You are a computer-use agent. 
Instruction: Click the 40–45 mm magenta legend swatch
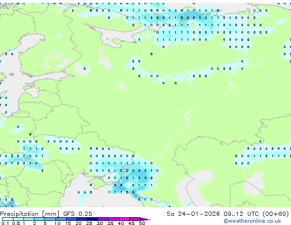click(x=124, y=219)
